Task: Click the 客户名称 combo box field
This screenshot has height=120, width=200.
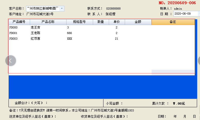Action: tap(45, 9)
